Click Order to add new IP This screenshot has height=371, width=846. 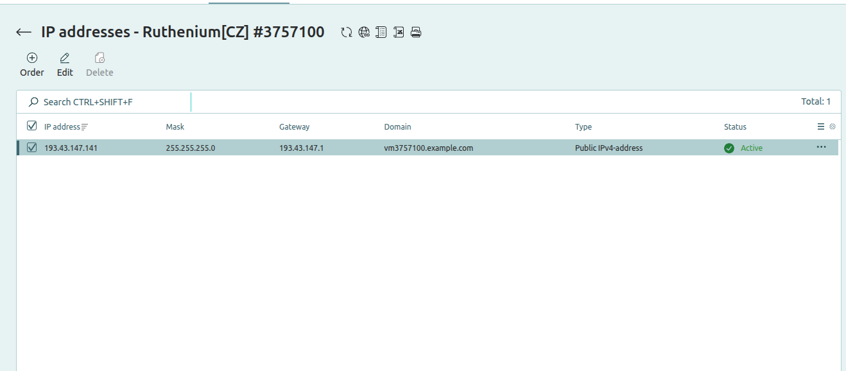[x=32, y=64]
